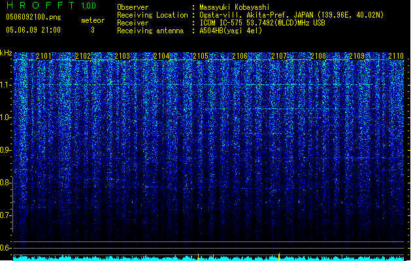The height and width of the screenshot is (261, 411).
Task: Click the HROFFT program title
Action: click(x=40, y=5)
